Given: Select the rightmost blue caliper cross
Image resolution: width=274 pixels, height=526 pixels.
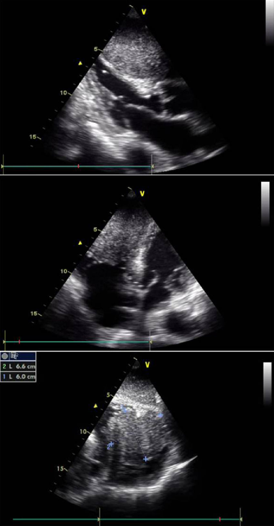Looking at the screenshot, I should coord(160,415).
